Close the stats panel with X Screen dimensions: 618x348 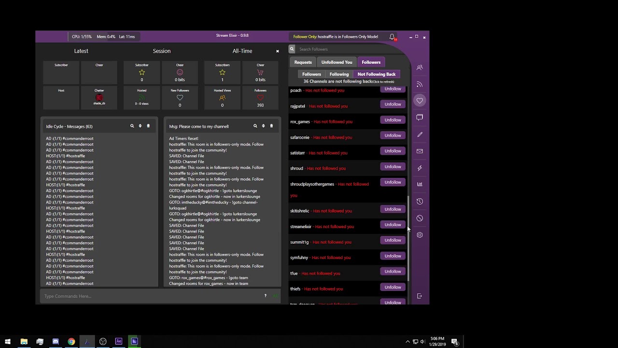pos(278,51)
